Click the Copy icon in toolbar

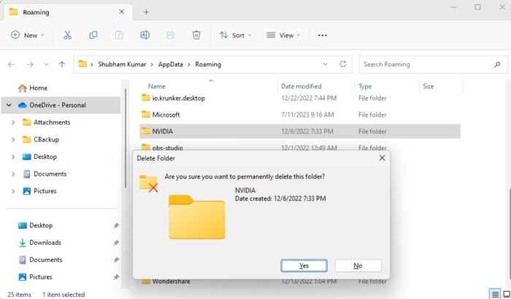point(93,35)
